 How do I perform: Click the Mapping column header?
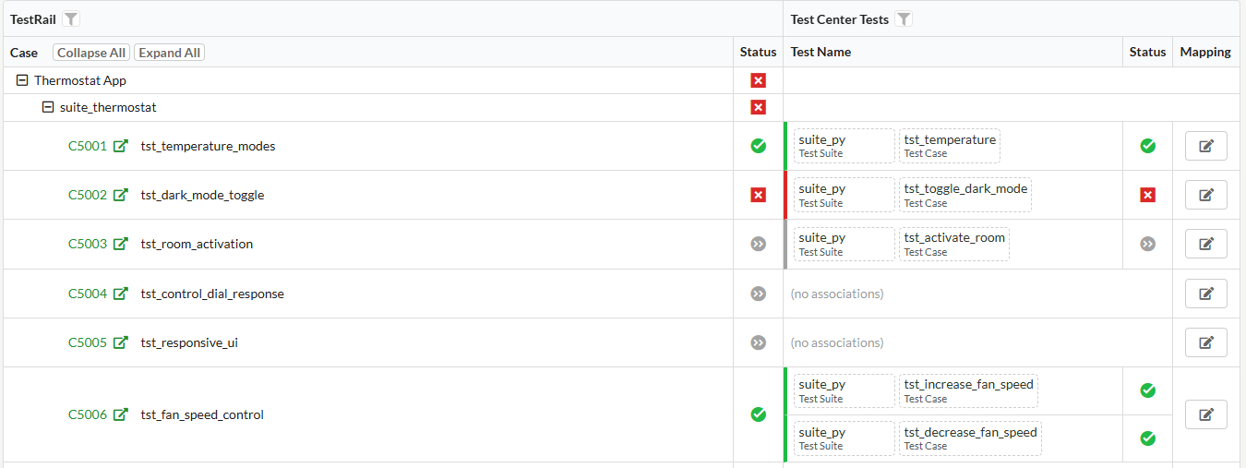point(1205,52)
